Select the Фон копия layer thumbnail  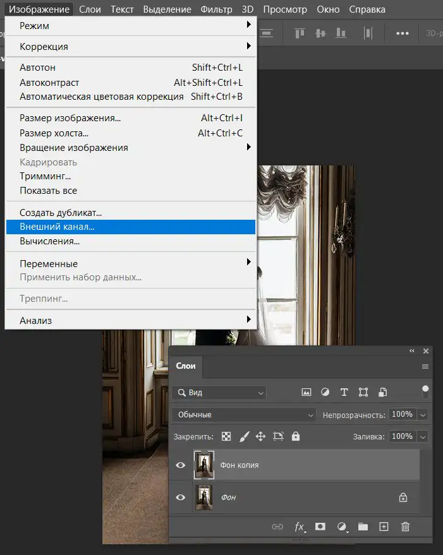tap(203, 465)
